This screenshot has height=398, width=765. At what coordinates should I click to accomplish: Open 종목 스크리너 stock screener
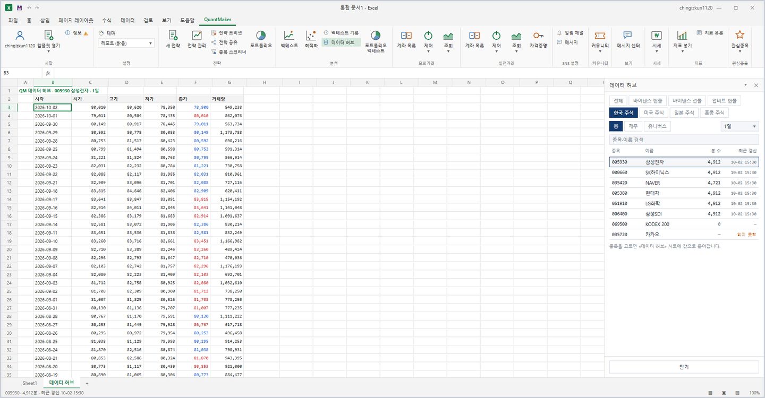(228, 52)
